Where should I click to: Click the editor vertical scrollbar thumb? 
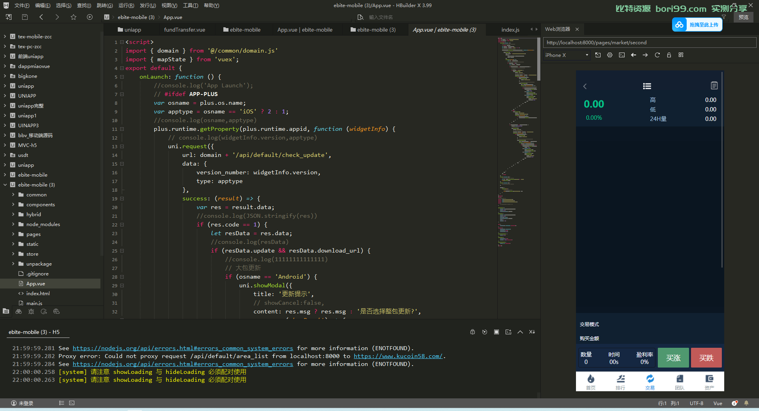coord(539,59)
